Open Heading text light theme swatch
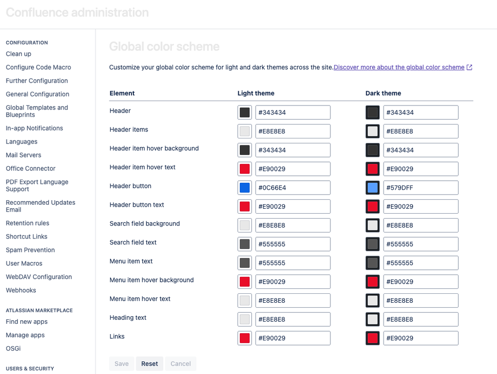The height and width of the screenshot is (374, 497). [x=244, y=319]
